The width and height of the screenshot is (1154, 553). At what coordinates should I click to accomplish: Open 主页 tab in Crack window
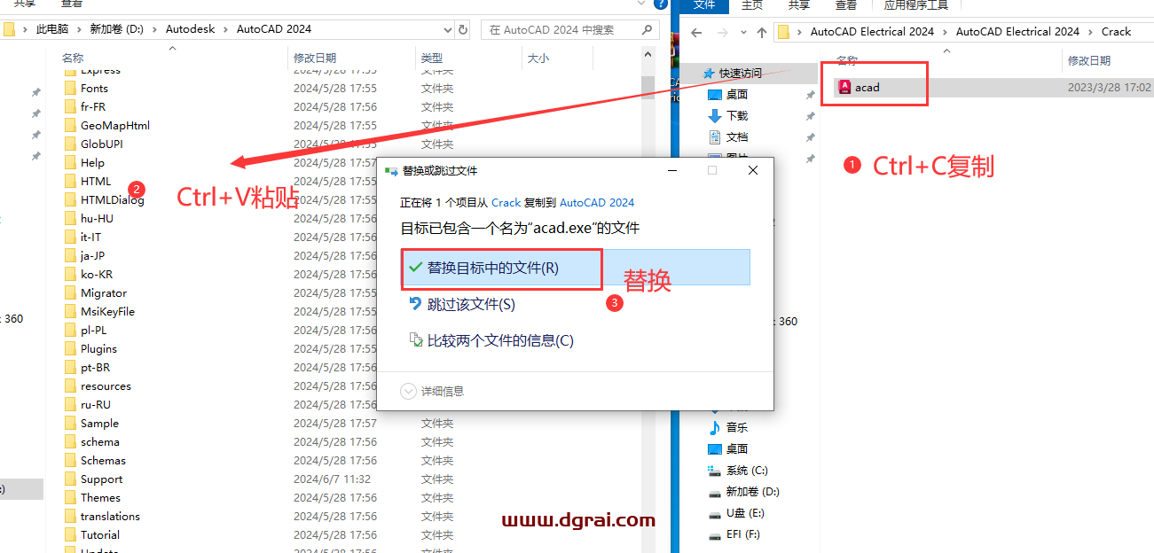coord(752,5)
